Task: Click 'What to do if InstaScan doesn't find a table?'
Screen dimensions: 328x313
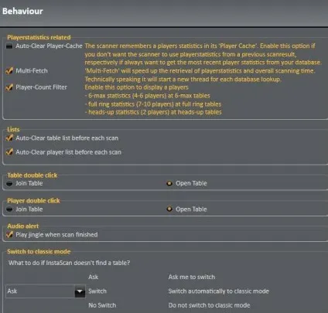Action: point(70,263)
